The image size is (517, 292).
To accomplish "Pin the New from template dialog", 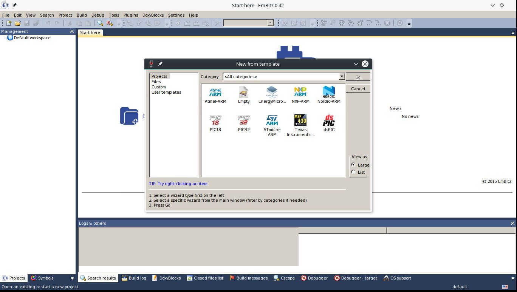I will pyautogui.click(x=160, y=63).
